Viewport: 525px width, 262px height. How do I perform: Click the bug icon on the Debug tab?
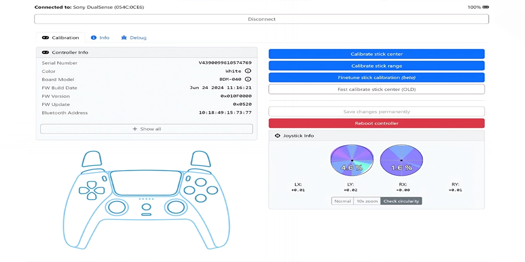[124, 38]
